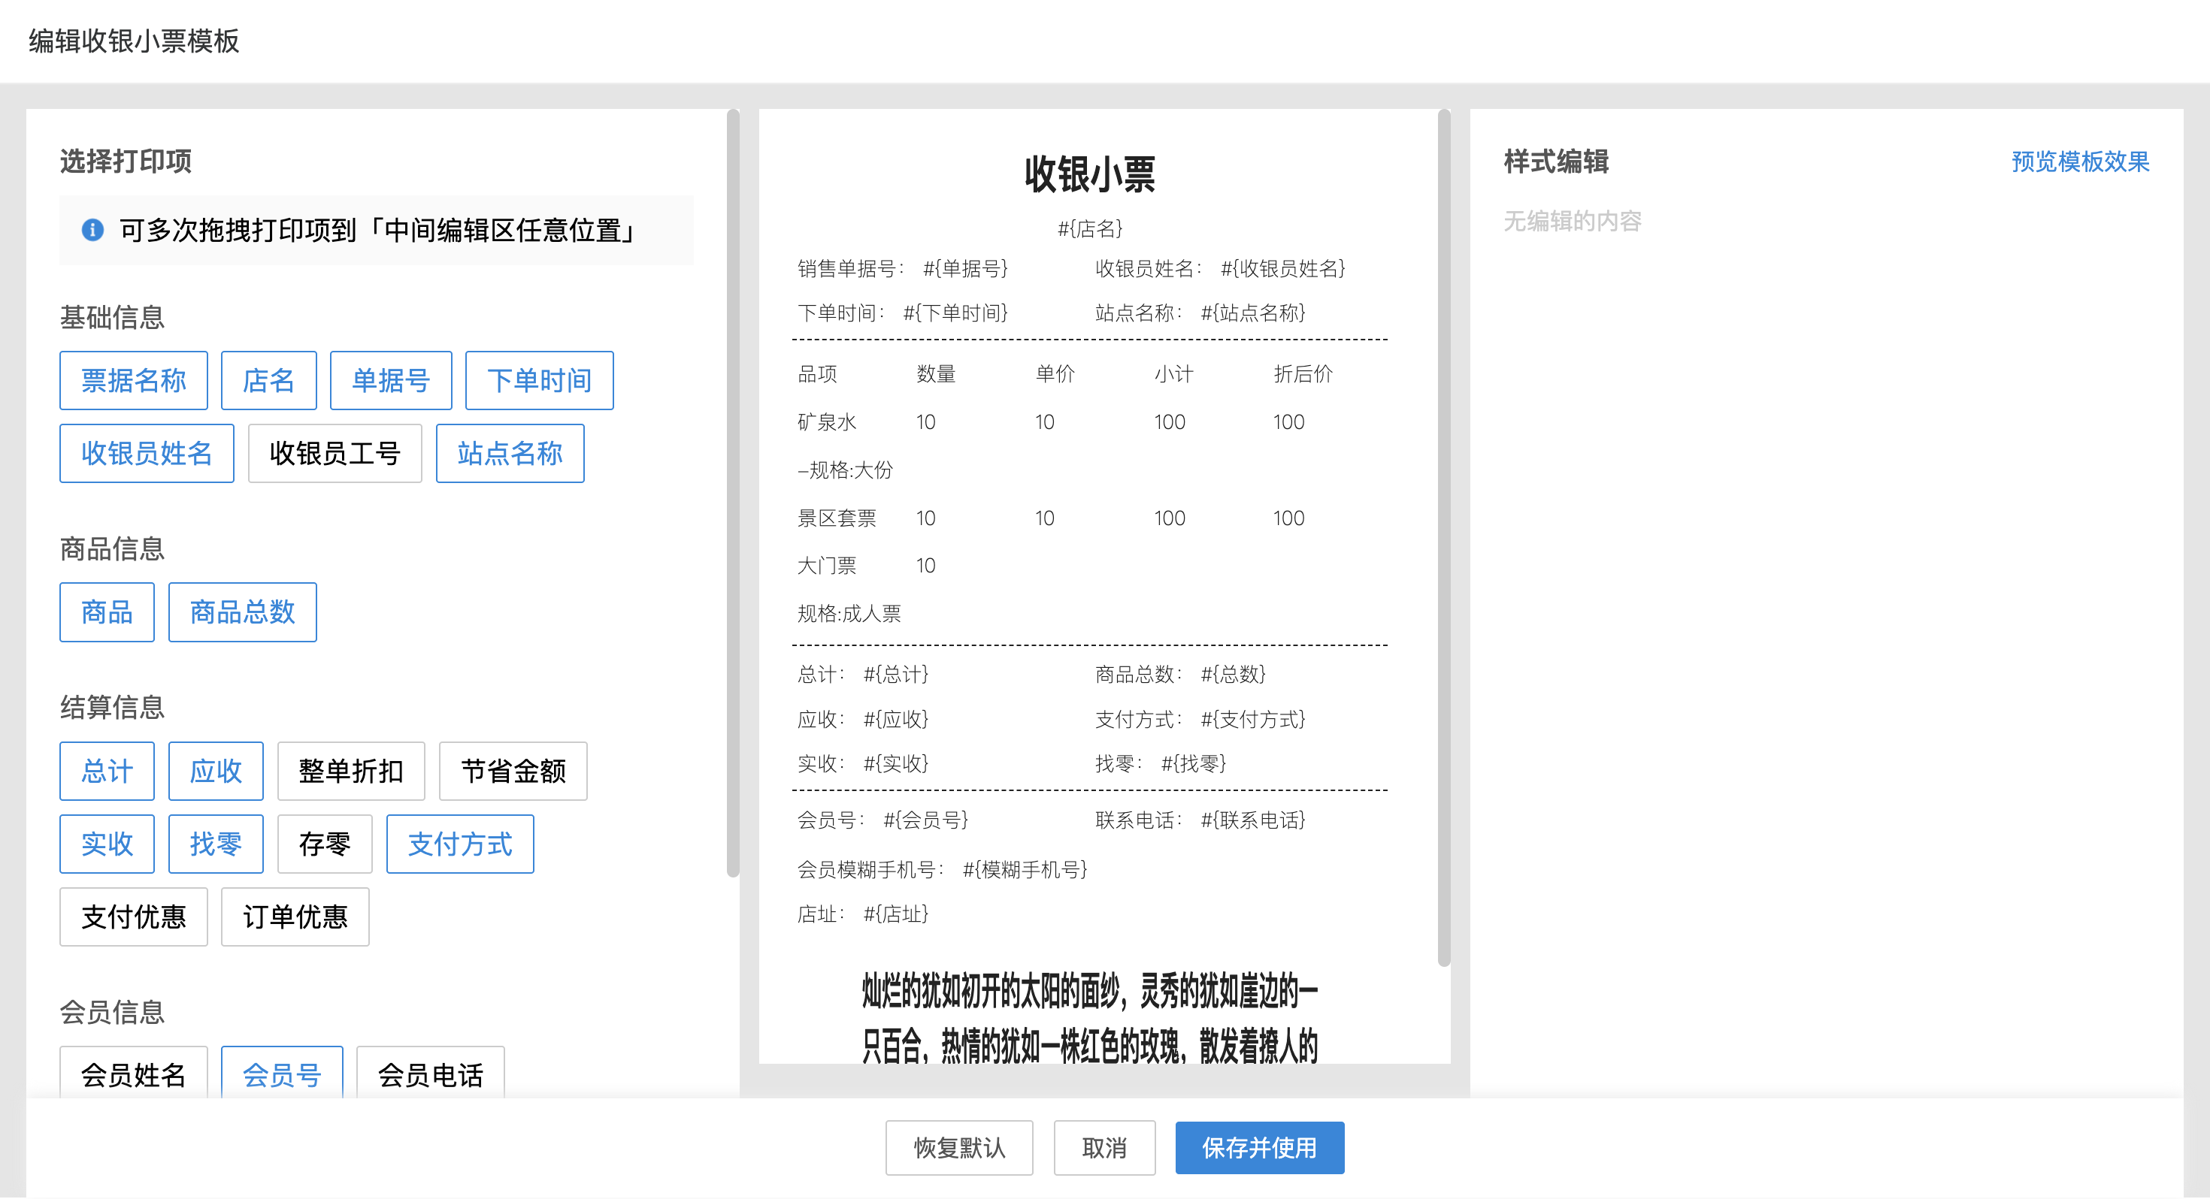Add the 节省金额 print item

pyautogui.click(x=513, y=770)
